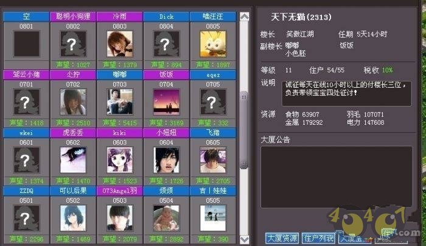Screen dimensions: 426x246
Task: Click the room list scrollbar thumb
Action: [x=244, y=130]
